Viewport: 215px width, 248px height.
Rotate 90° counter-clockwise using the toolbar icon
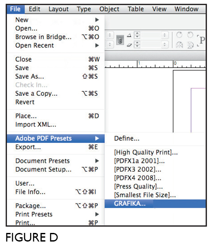[x=190, y=34]
